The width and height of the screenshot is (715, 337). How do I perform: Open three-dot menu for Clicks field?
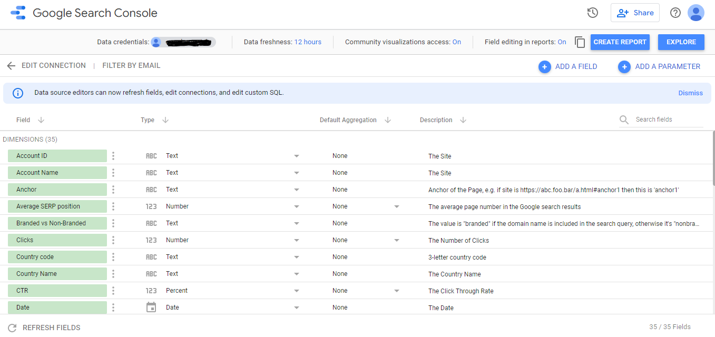(x=113, y=240)
